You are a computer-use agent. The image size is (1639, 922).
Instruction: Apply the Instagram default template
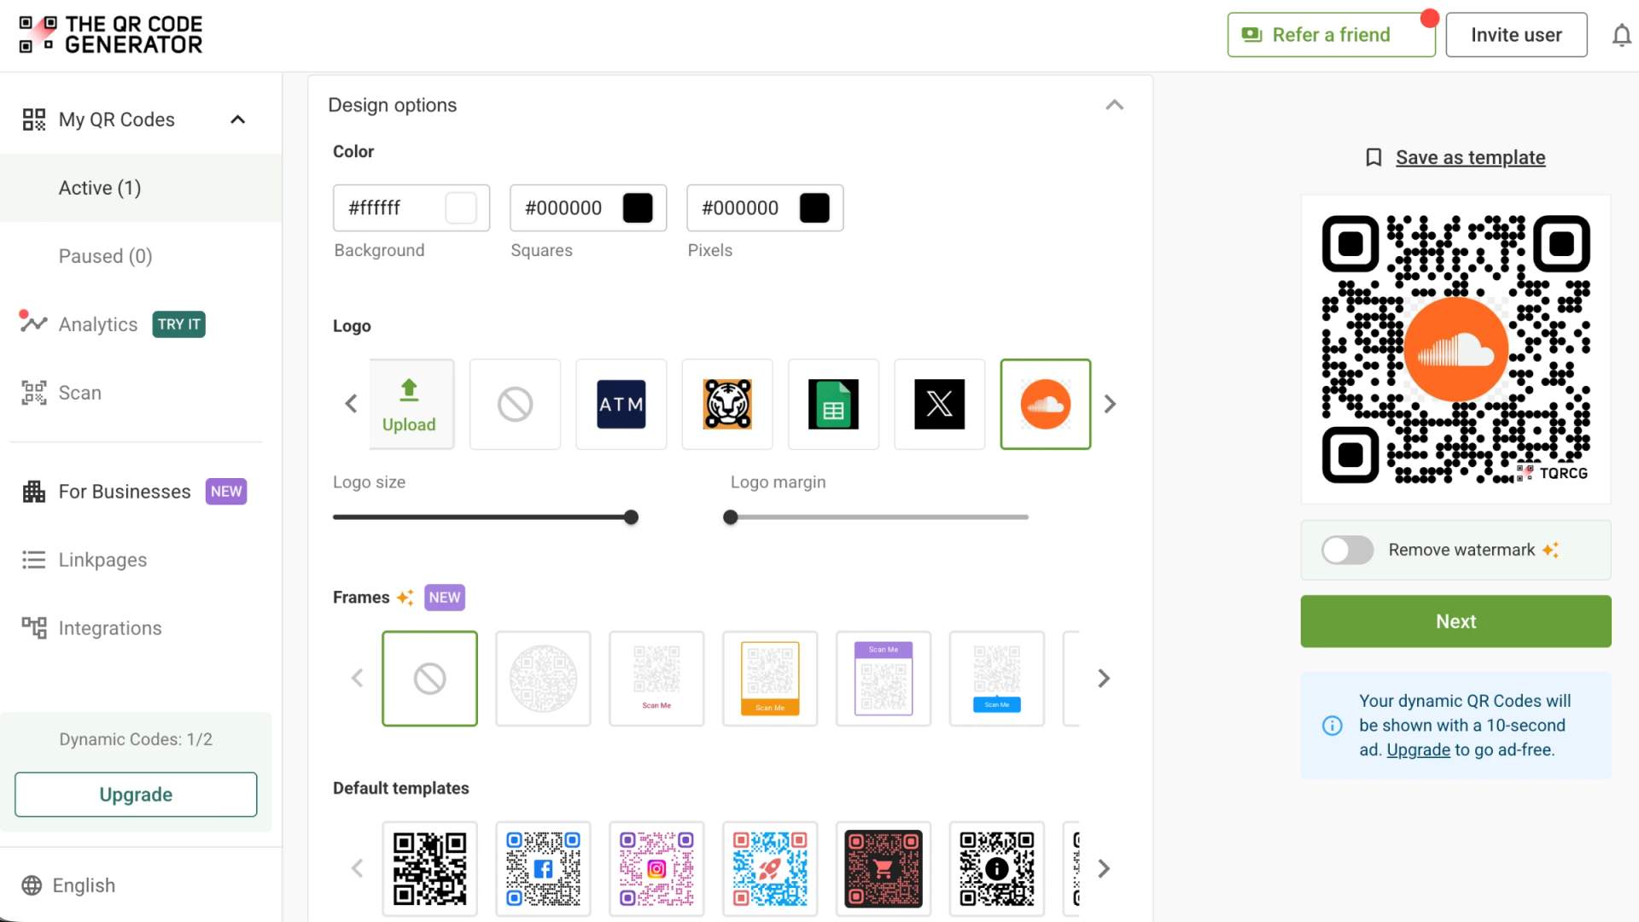(656, 869)
